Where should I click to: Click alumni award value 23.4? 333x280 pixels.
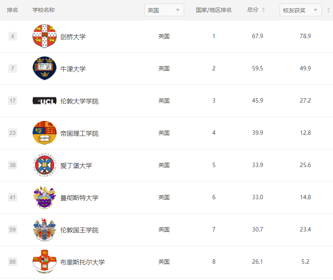(x=306, y=230)
